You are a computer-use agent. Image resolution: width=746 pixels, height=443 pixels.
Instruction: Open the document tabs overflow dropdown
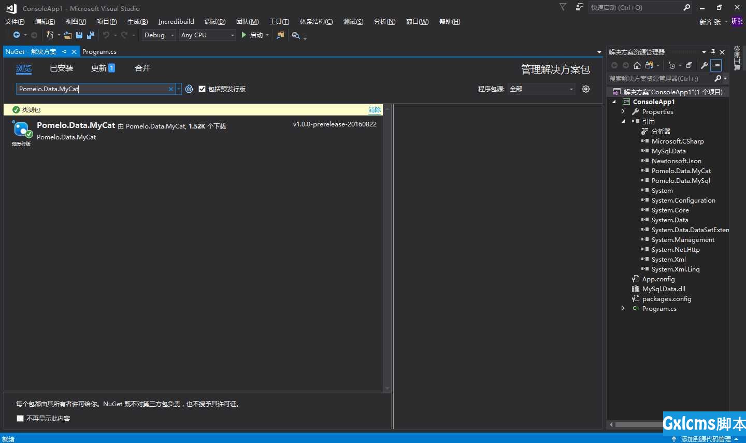(599, 52)
